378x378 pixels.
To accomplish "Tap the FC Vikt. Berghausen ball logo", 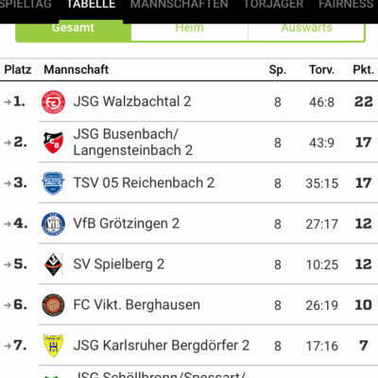I will coord(53,305).
